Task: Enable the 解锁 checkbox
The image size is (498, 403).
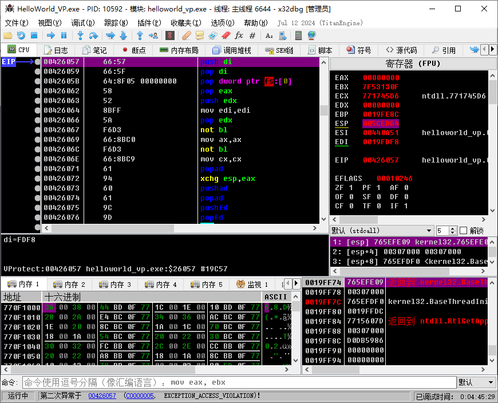Action: (x=464, y=231)
